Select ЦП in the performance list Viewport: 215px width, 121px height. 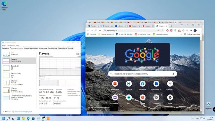click(x=19, y=54)
